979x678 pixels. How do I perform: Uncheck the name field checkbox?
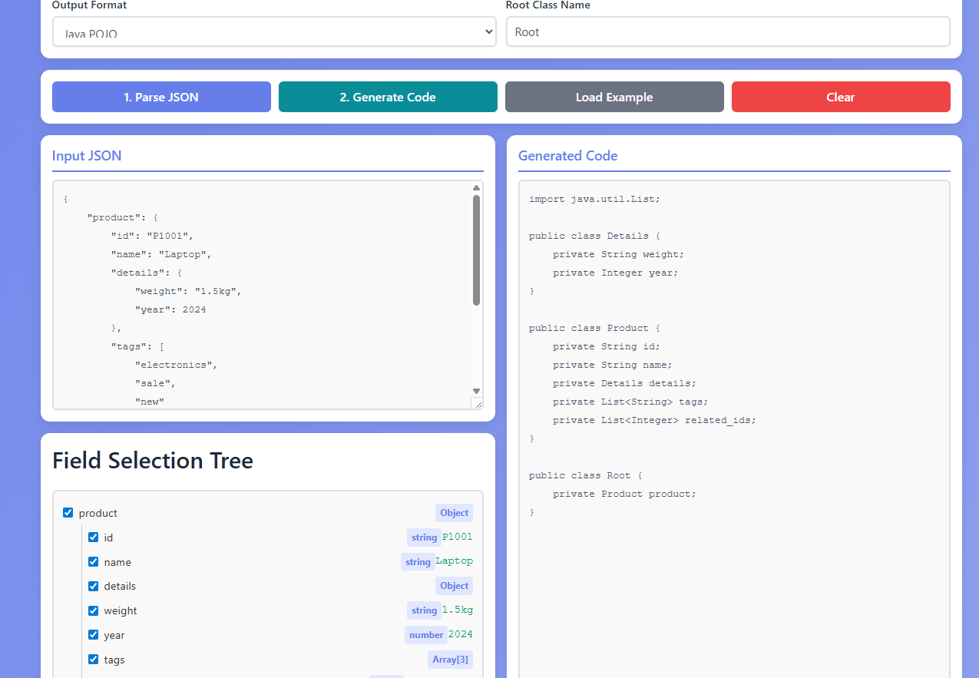pyautogui.click(x=94, y=561)
